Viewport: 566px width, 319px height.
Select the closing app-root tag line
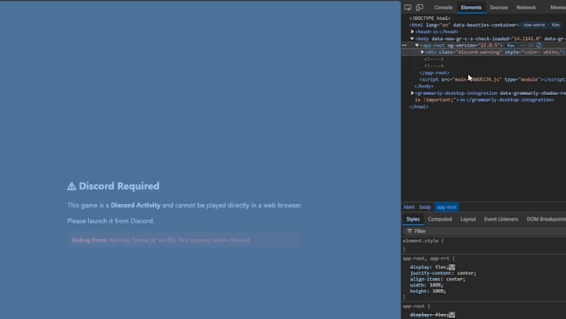pyautogui.click(x=434, y=72)
